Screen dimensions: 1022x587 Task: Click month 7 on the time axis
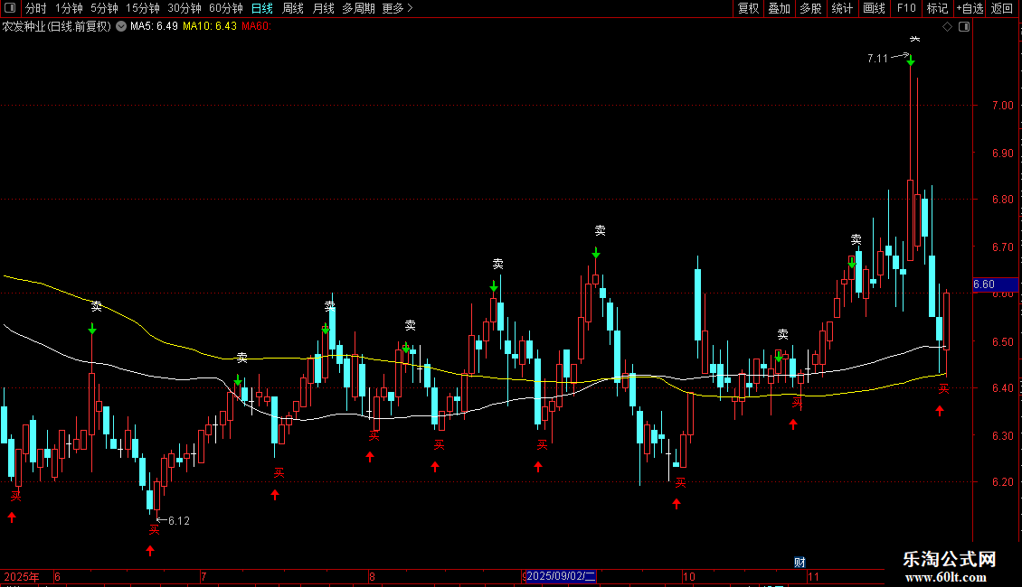(203, 576)
